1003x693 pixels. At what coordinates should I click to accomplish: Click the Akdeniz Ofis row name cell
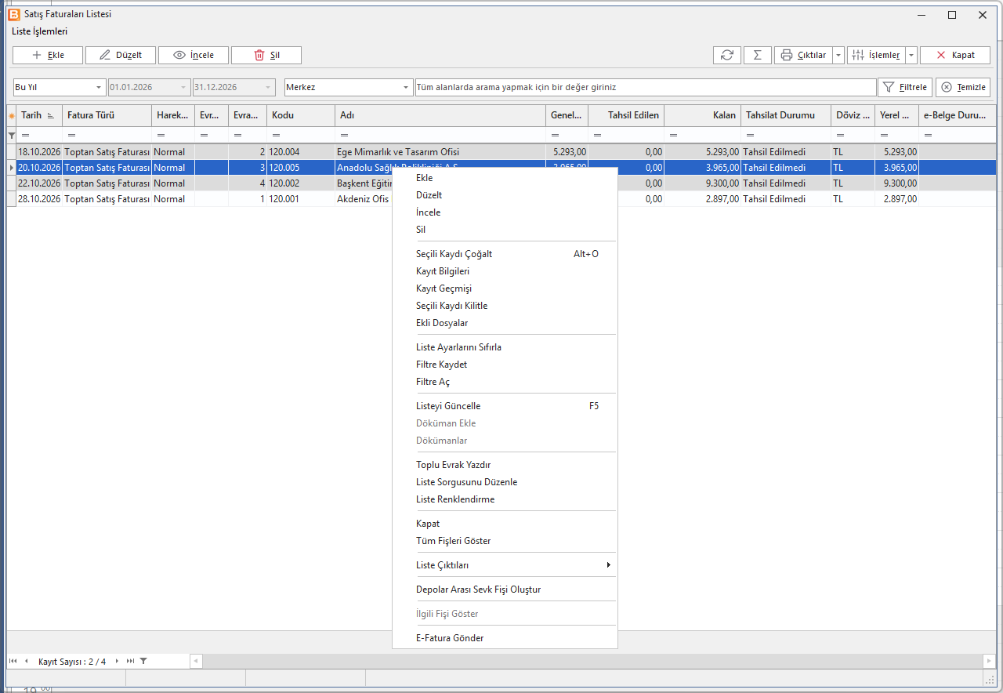pyautogui.click(x=364, y=199)
